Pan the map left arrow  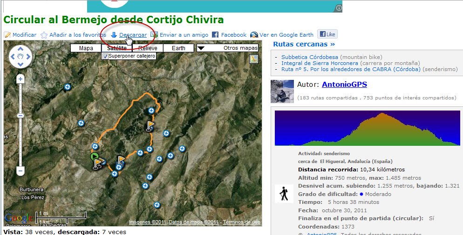click(13, 57)
